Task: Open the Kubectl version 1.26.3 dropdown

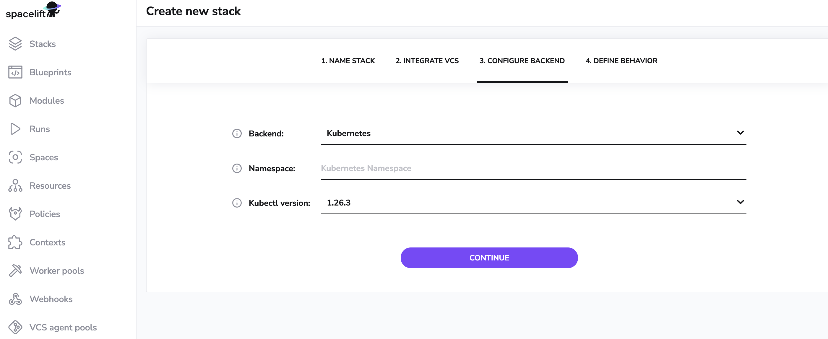Action: coord(533,203)
